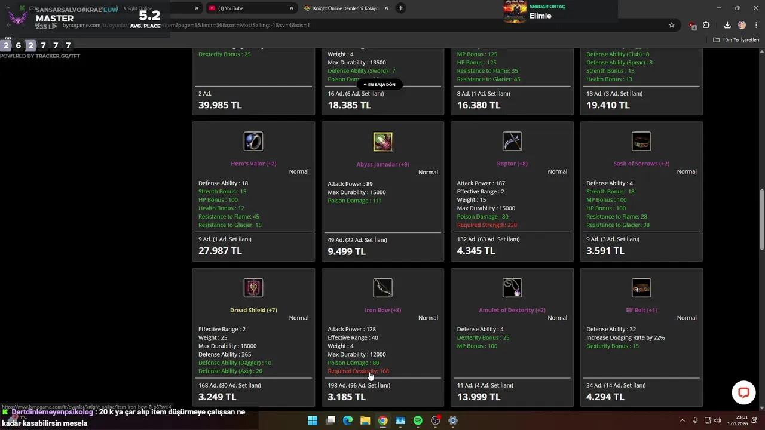765x430 pixels.
Task: Click the Chrome icon in the taskbar
Action: (x=382, y=420)
